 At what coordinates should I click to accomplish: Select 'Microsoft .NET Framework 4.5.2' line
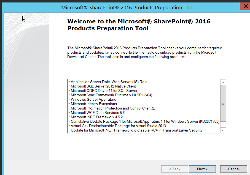(97, 117)
